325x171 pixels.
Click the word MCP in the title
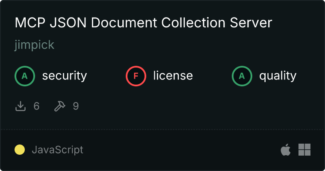(x=30, y=23)
